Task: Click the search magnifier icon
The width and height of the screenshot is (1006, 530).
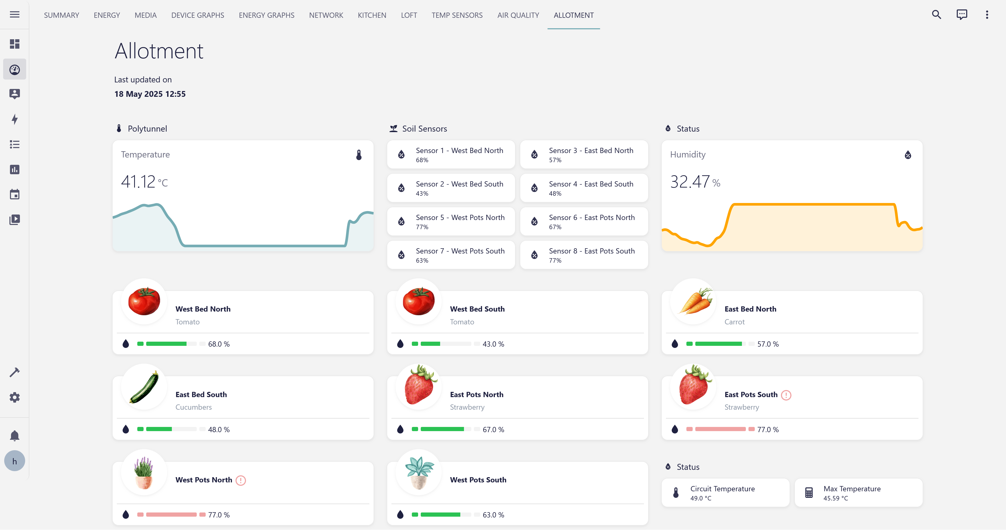Action: tap(936, 15)
